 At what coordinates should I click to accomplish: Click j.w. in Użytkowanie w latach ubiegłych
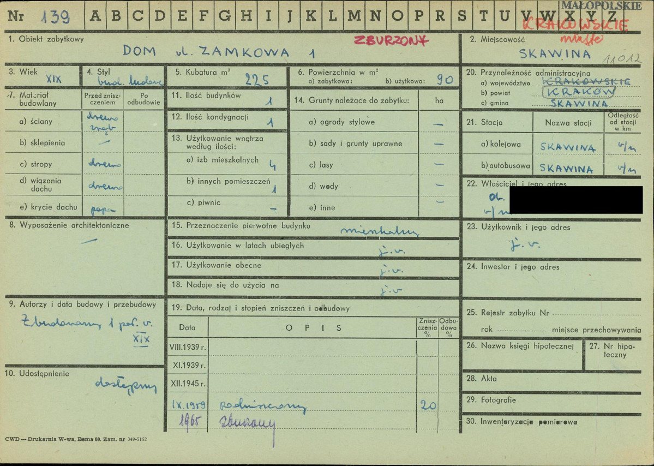click(x=391, y=250)
